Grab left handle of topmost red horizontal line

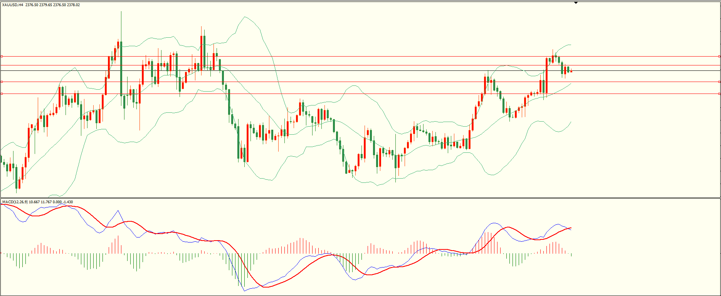point(2,56)
